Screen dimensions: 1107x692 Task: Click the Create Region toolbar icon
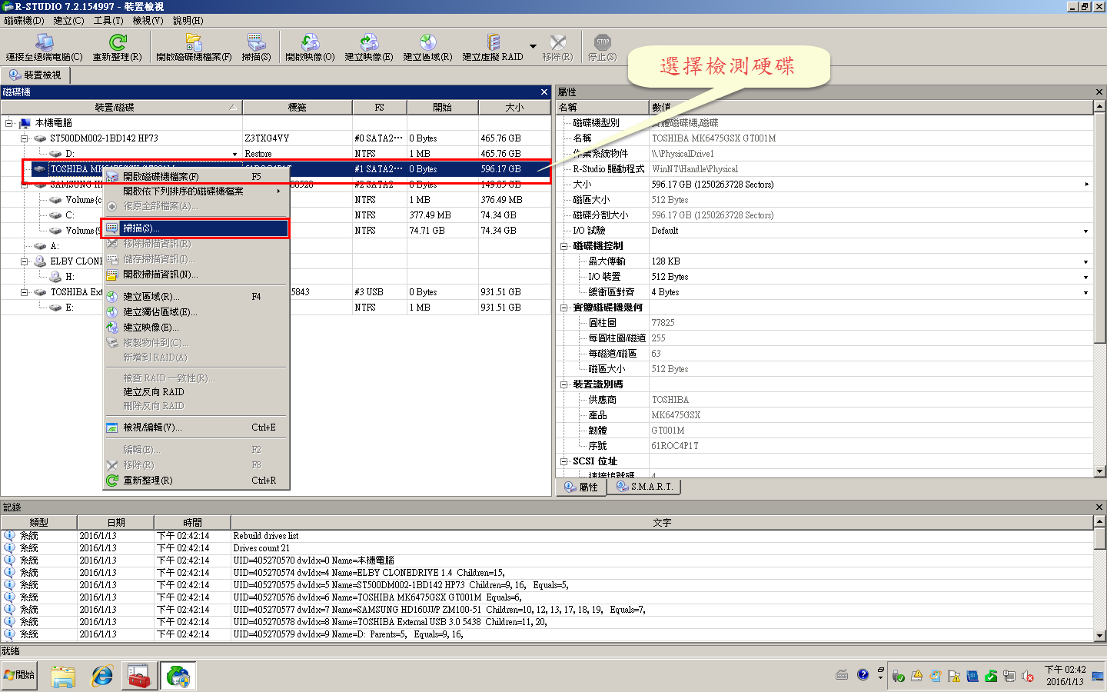point(427,43)
